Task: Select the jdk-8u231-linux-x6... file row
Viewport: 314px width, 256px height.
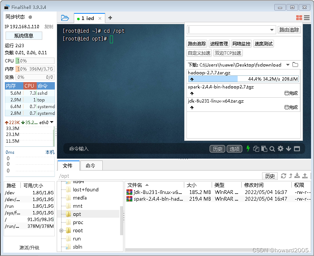Action: [218, 192]
